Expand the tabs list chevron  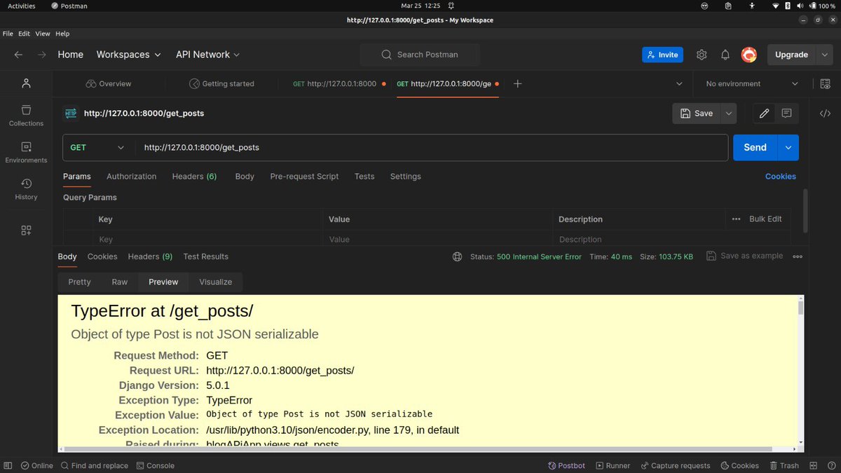click(678, 83)
